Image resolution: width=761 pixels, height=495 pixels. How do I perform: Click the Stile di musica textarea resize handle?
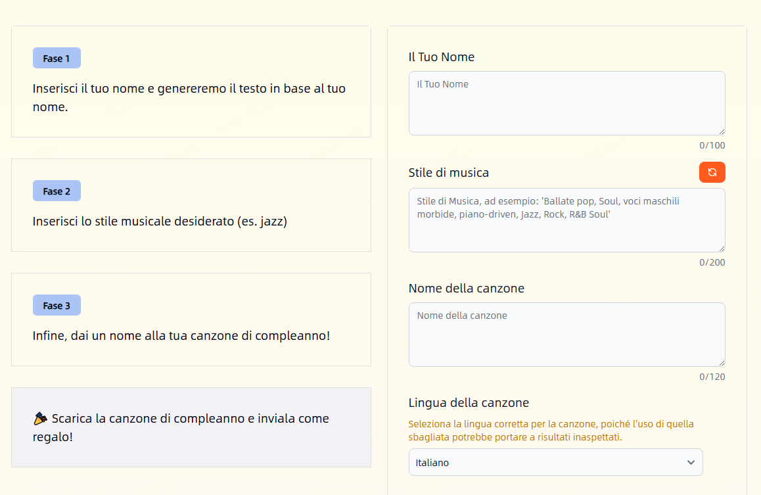(721, 248)
